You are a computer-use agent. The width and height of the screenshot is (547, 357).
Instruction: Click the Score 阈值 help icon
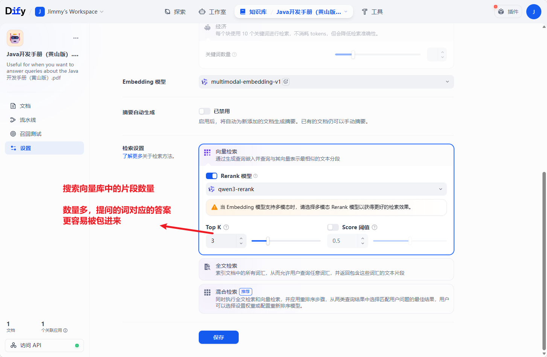[375, 227]
